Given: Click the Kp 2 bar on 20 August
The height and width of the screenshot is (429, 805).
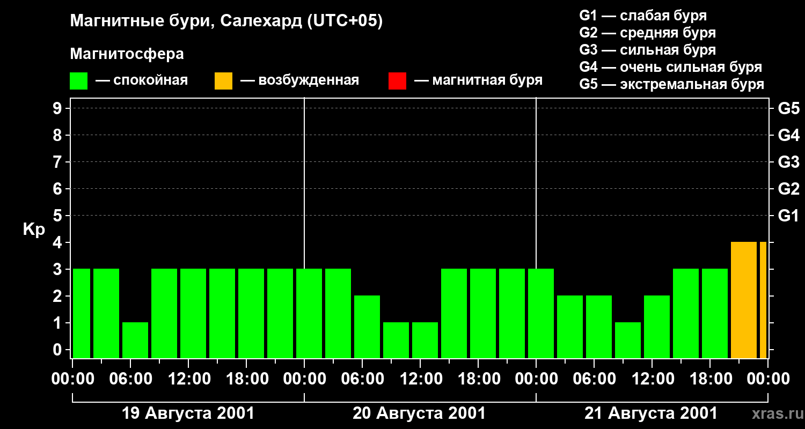Looking at the screenshot, I should pos(367,327).
